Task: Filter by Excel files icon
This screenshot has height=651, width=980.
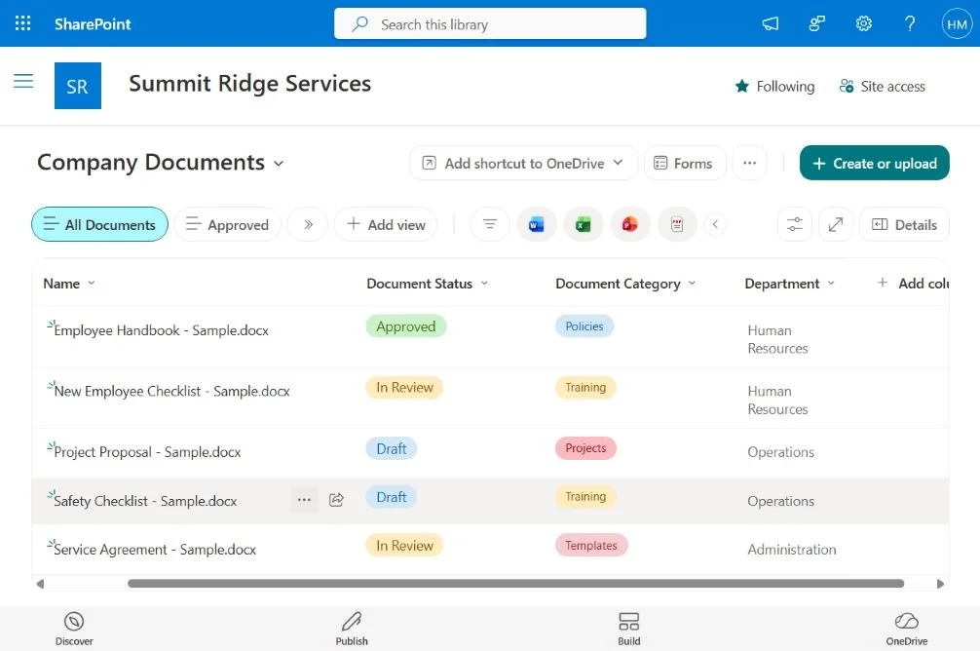Action: (x=584, y=224)
